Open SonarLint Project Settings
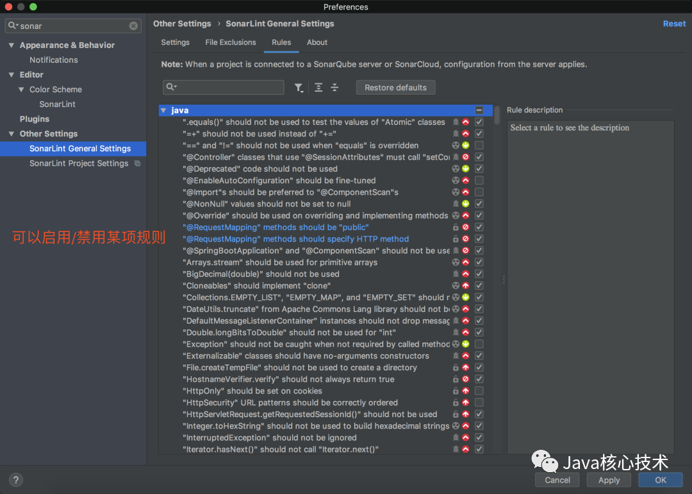Screen dimensions: 692x494 click(79, 163)
